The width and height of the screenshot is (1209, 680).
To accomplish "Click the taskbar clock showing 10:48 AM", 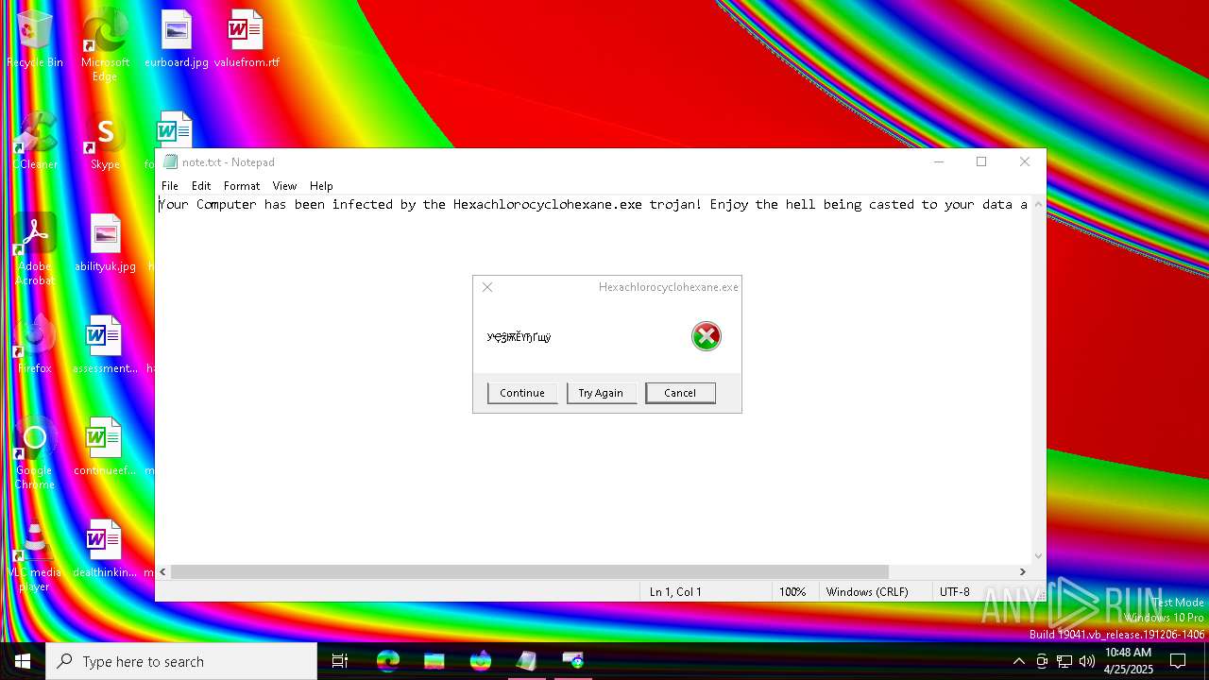I will coord(1129,661).
